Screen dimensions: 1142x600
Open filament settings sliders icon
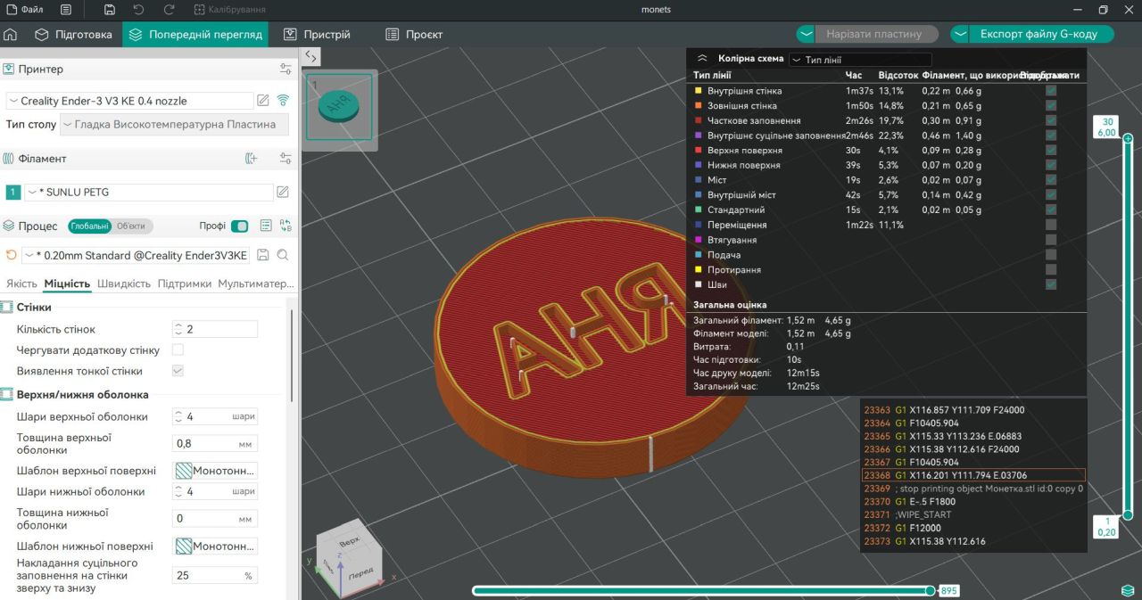[x=285, y=159]
